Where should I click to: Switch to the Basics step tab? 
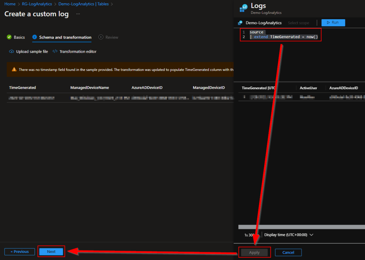tap(19, 37)
